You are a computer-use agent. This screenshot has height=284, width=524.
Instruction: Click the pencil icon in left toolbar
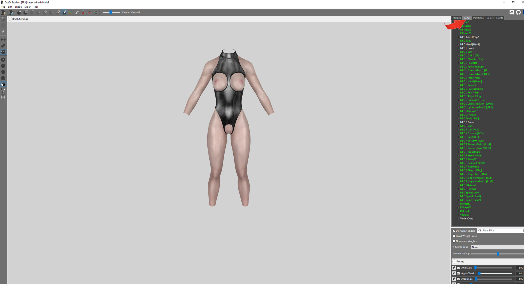tap(3, 32)
